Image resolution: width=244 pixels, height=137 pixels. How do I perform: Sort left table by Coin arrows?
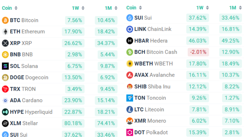pos(16,8)
